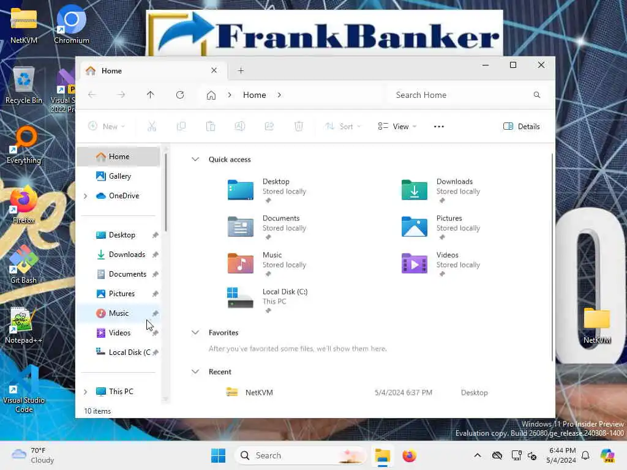The height and width of the screenshot is (470, 627).
Task: Click the Windows Start button
Action: (219, 455)
